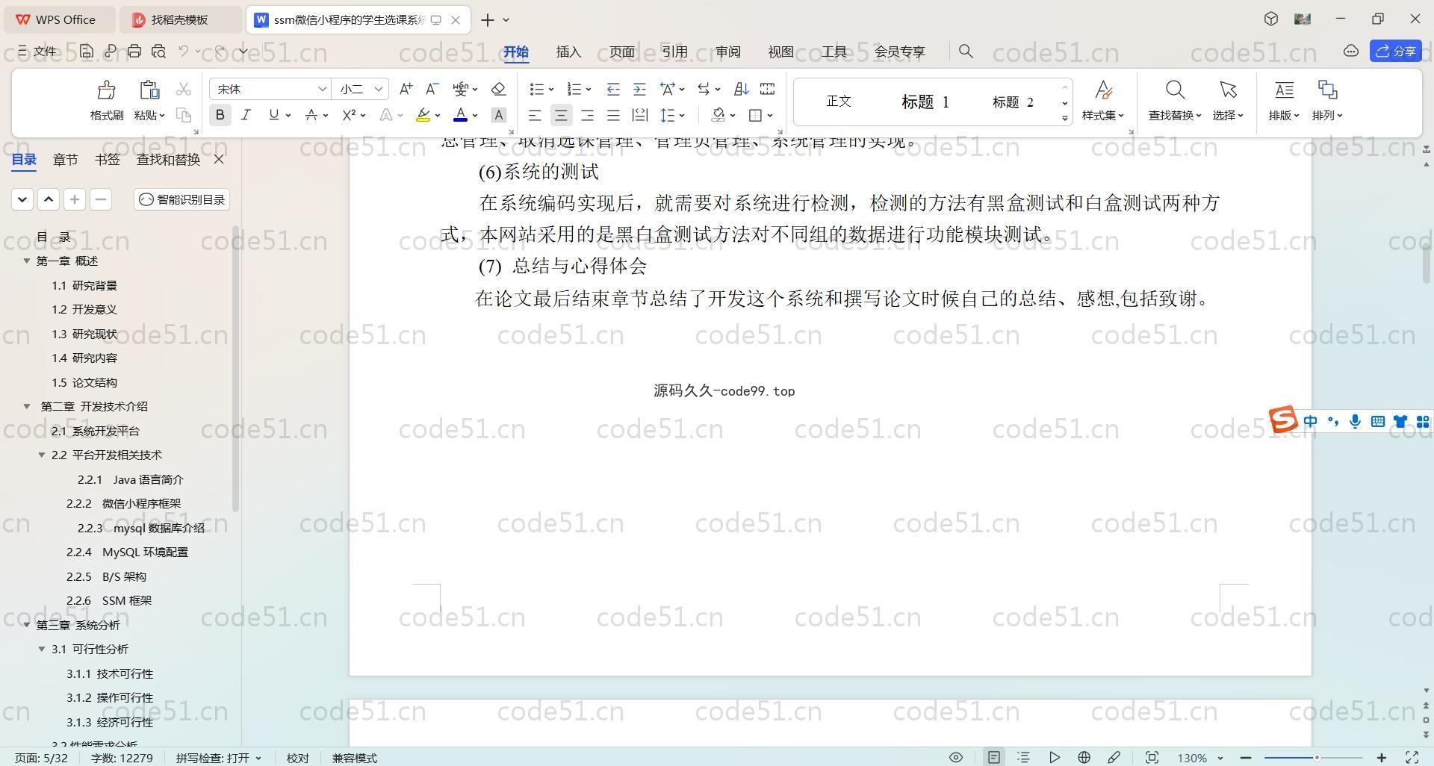Jump to 2.2.3 mysql 数据库介绍 heading
Viewport: 1434px width, 766px height.
tap(141, 528)
